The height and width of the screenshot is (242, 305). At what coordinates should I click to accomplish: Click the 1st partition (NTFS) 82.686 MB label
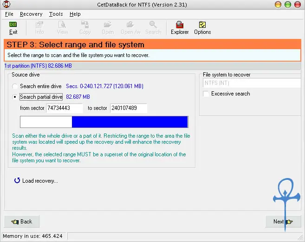point(38,66)
